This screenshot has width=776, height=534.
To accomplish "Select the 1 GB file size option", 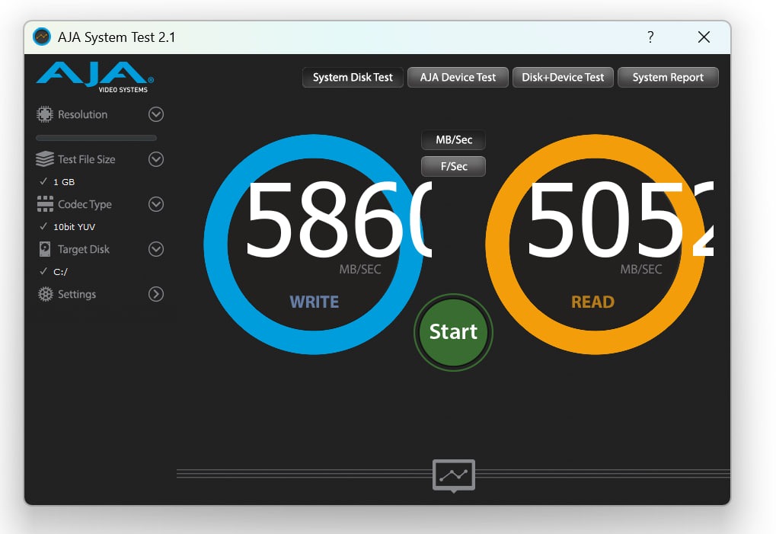I will [57, 181].
